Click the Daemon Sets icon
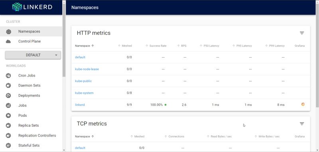 (8, 85)
